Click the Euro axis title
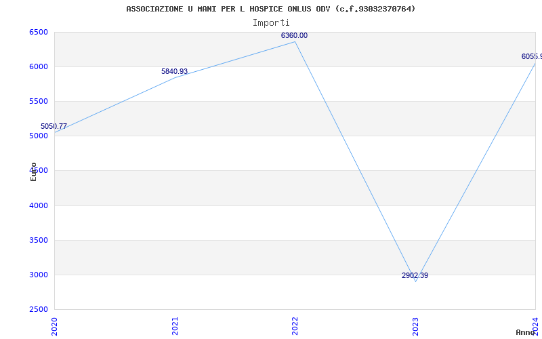Viewport: 542px width, 339px height. coord(33,172)
